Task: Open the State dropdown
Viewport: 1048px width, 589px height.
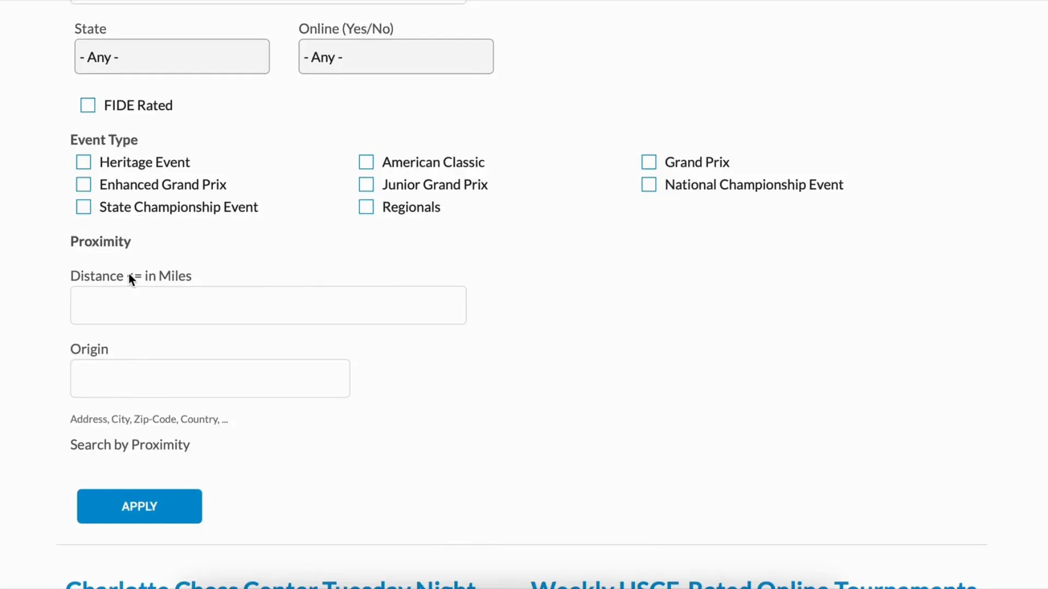Action: pyautogui.click(x=171, y=56)
